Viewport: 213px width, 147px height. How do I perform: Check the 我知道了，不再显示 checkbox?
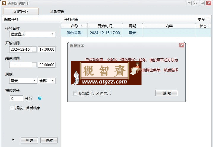click(75, 93)
